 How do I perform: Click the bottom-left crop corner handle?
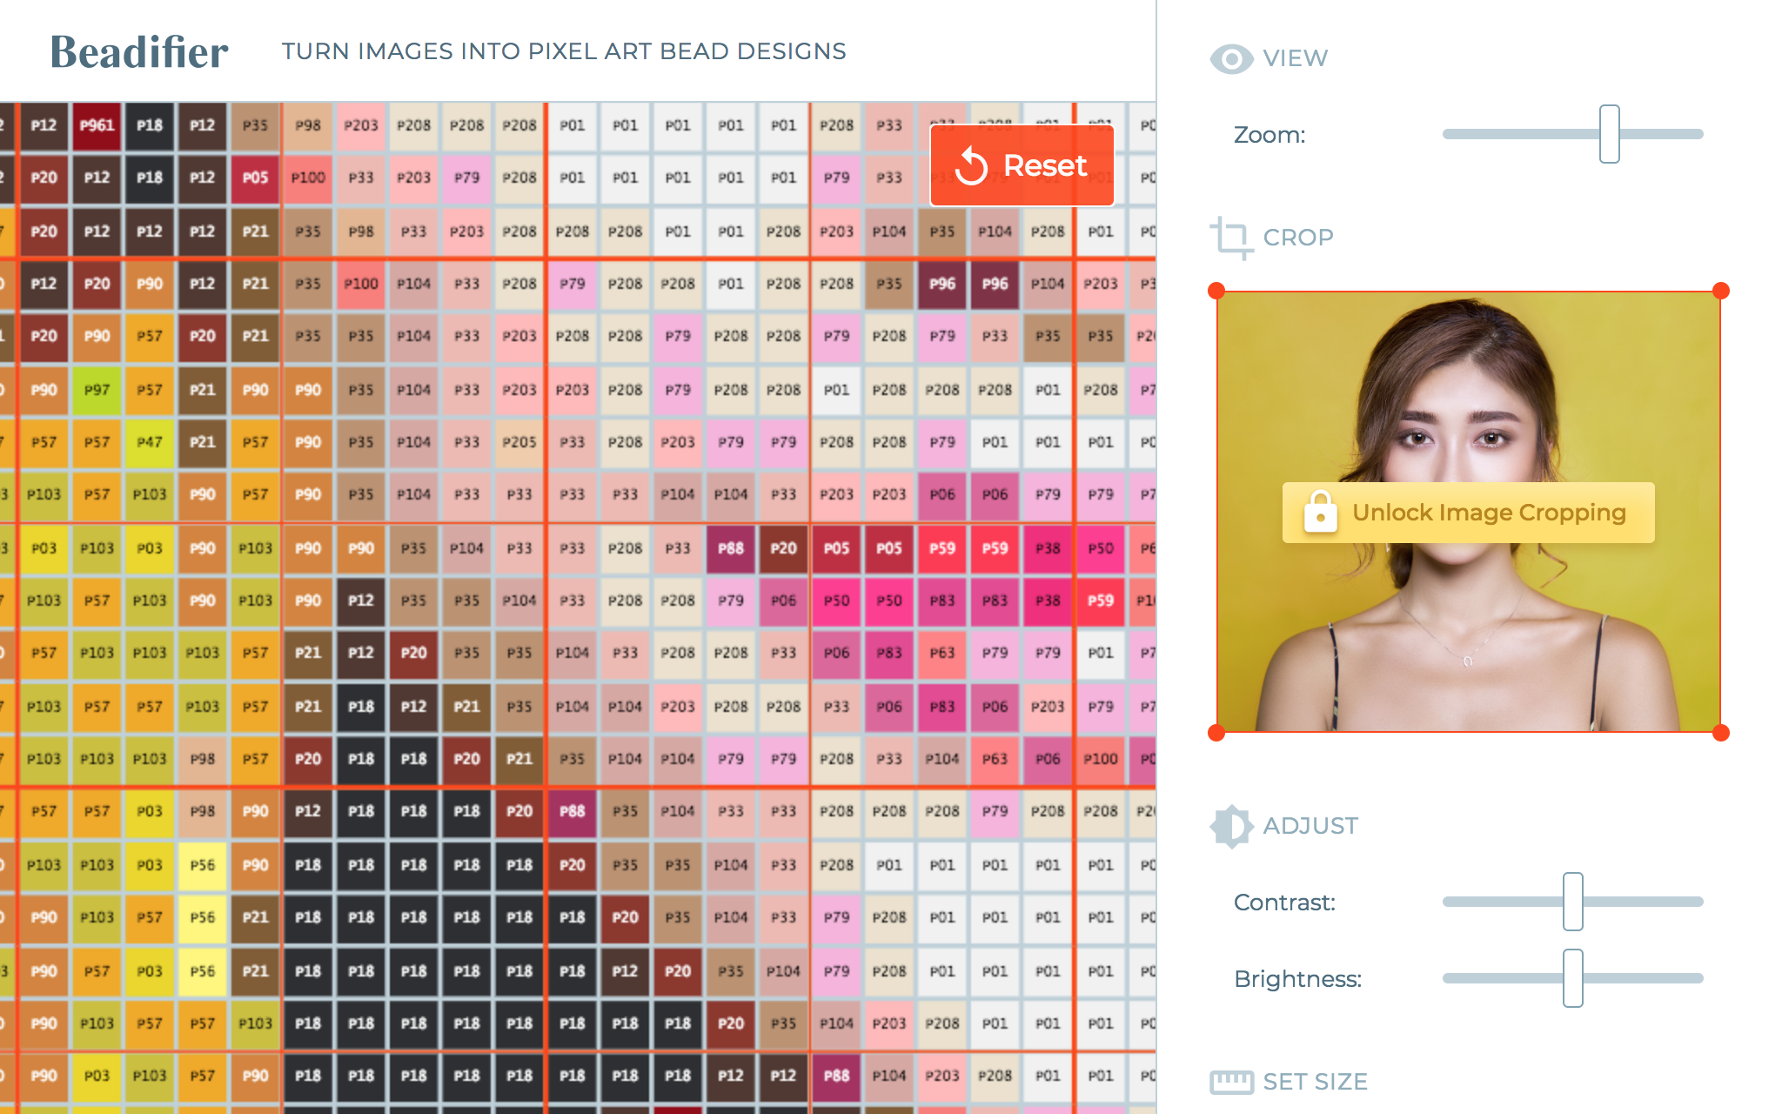[x=1217, y=733]
